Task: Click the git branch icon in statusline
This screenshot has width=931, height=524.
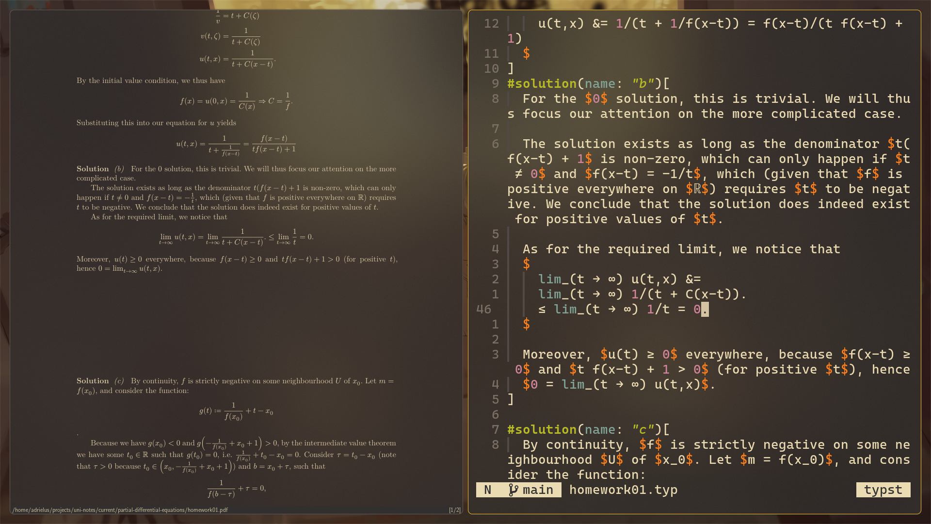Action: tap(513, 490)
